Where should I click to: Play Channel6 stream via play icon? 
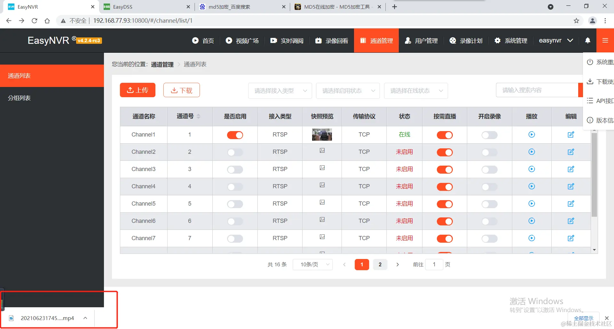pos(531,221)
